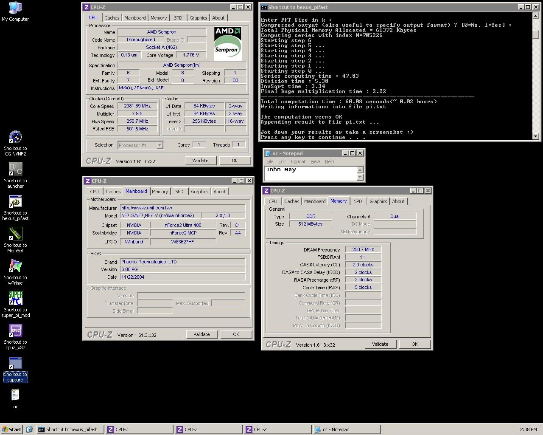Click the Total computation time line in console

point(349,102)
